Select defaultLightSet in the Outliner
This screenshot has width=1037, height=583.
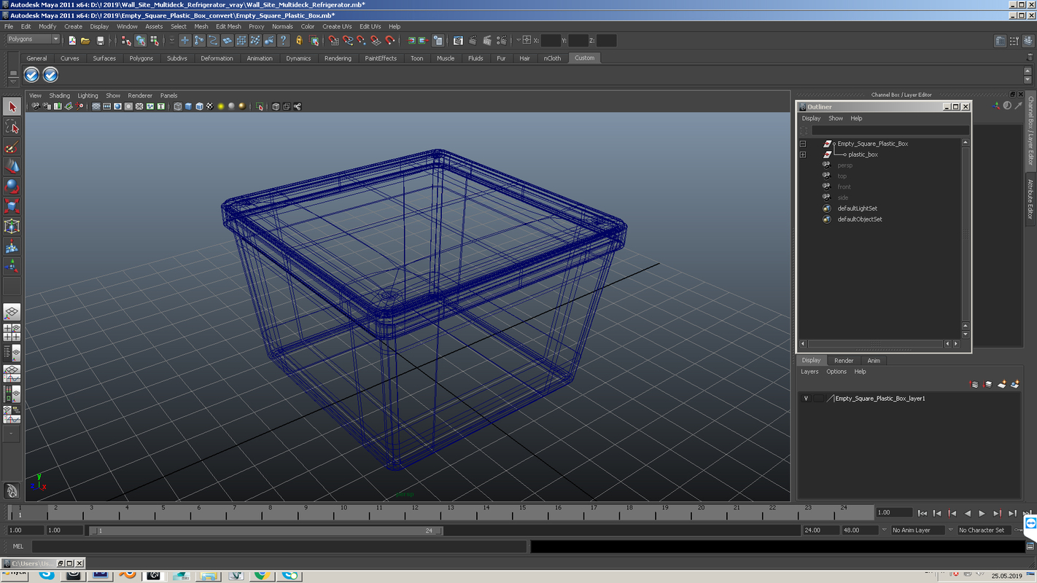[858, 208]
